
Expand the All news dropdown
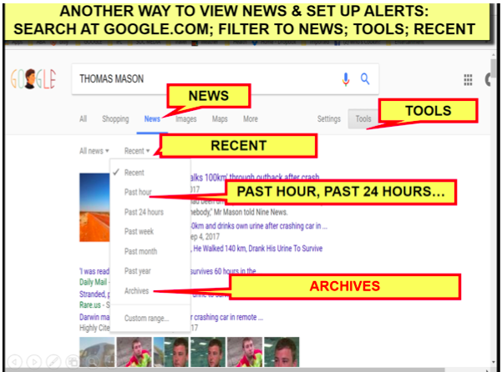(x=94, y=151)
